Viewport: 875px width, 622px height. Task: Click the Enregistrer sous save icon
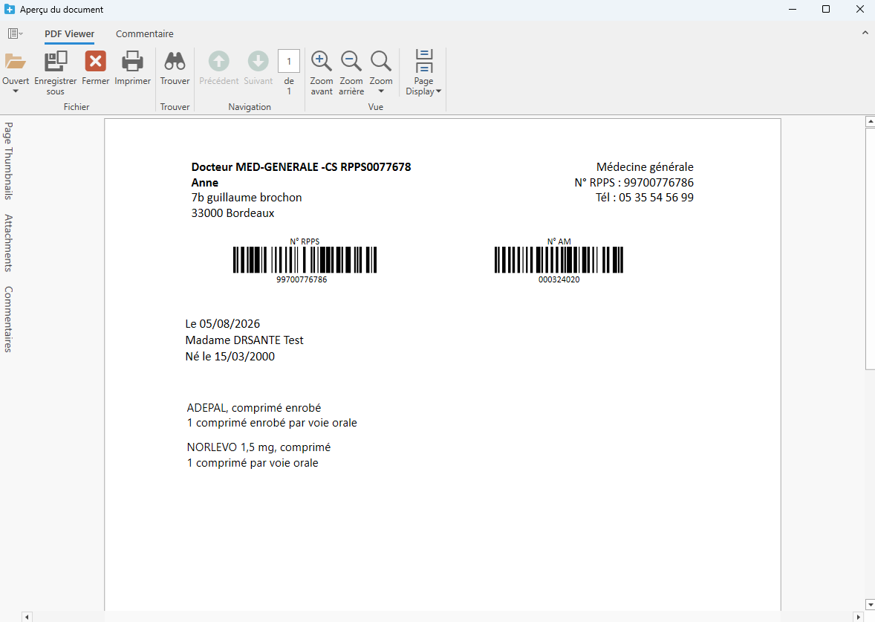(55, 62)
